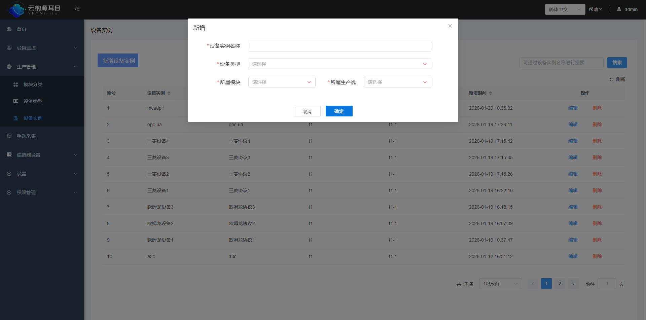The height and width of the screenshot is (320, 646).
Task: Click the 设置 gear icon
Action: [9, 174]
